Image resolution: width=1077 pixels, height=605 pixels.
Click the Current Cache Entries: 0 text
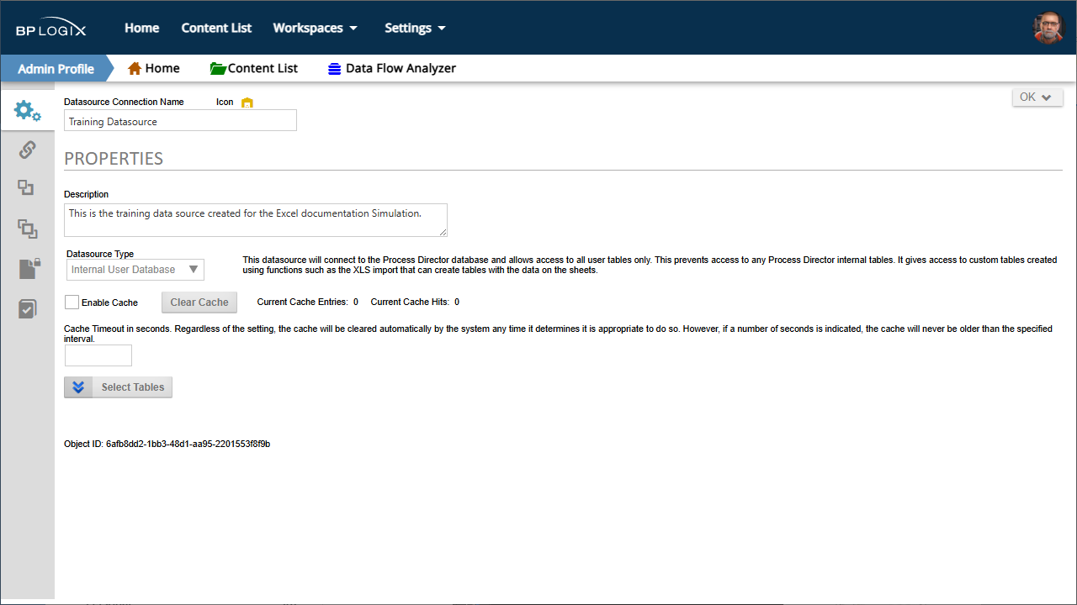point(308,302)
